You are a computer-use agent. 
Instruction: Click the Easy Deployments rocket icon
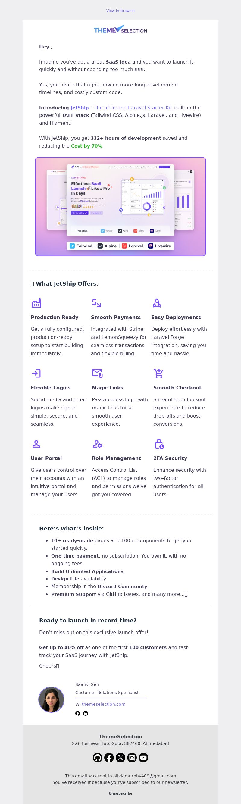(157, 303)
